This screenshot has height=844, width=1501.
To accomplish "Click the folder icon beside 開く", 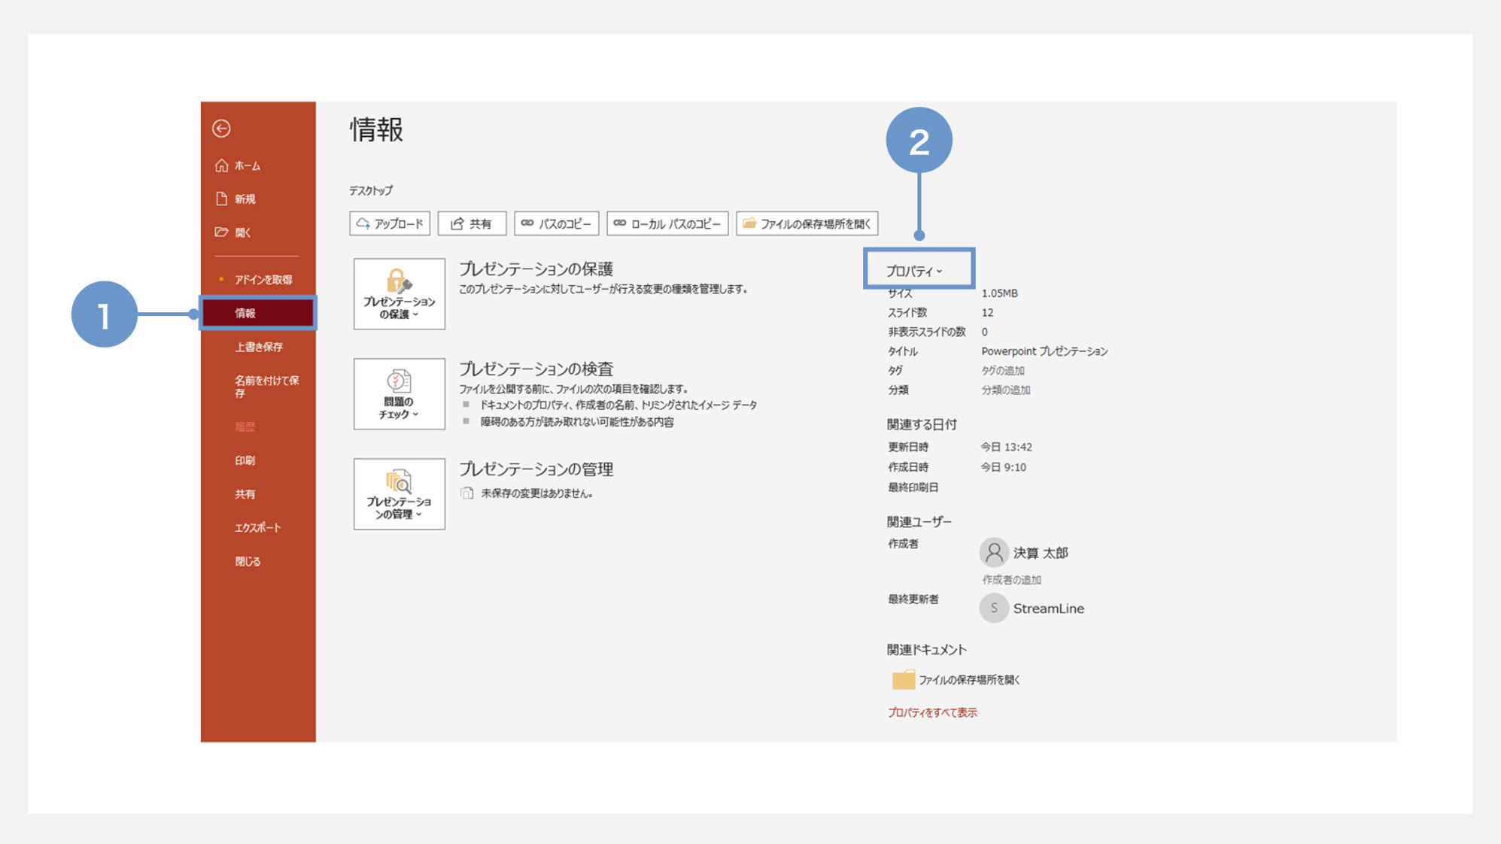I will point(221,232).
